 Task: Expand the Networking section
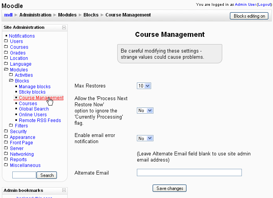[22, 154]
